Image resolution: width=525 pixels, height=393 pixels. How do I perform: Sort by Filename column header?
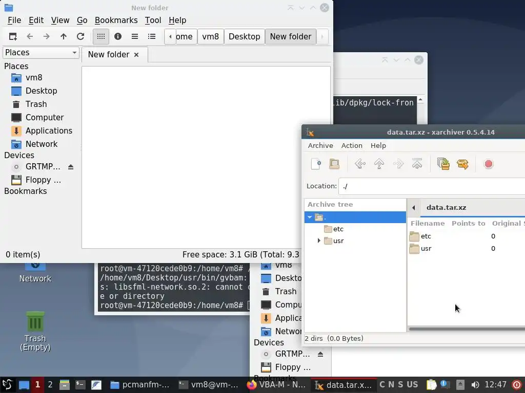pos(428,223)
